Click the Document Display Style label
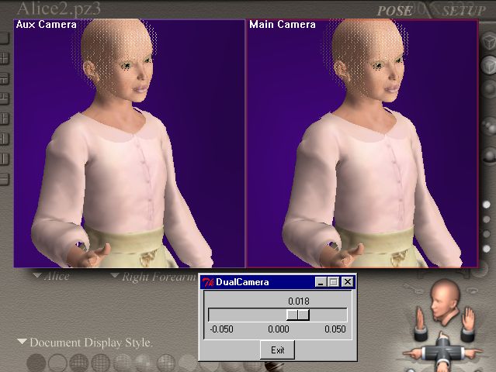The width and height of the screenshot is (496, 372). [x=91, y=343]
